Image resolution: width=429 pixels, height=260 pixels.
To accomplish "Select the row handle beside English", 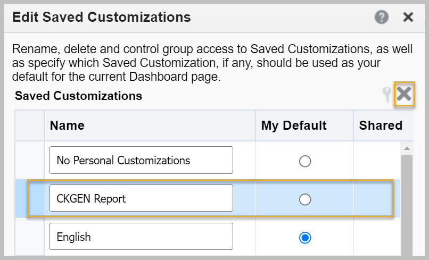I will click(x=30, y=237).
